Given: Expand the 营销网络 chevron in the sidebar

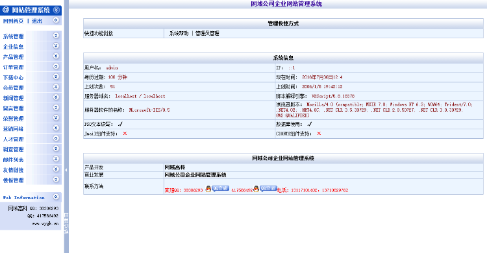Looking at the screenshot, I should coord(56,128).
